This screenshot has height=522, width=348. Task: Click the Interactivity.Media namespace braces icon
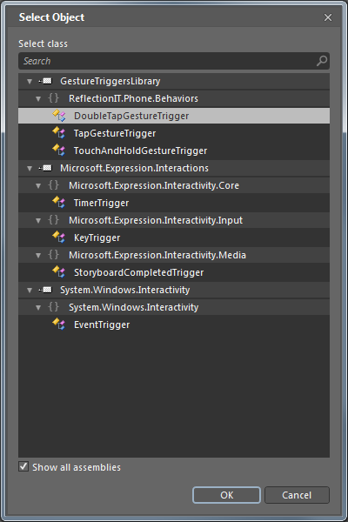[53, 255]
